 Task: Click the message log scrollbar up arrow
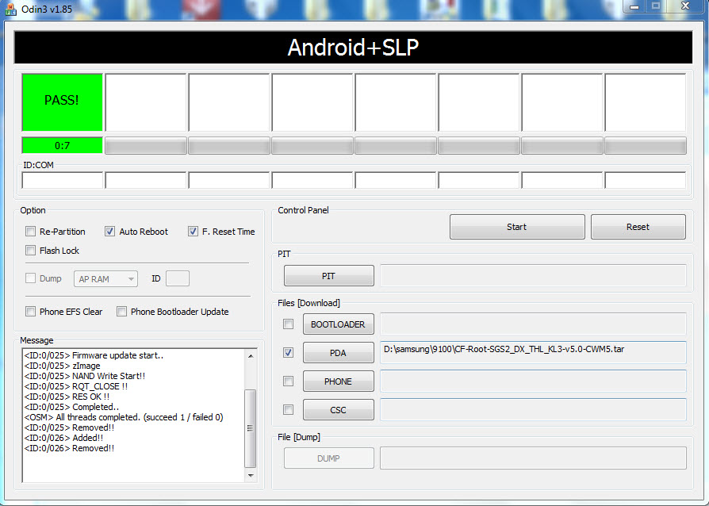coord(251,356)
